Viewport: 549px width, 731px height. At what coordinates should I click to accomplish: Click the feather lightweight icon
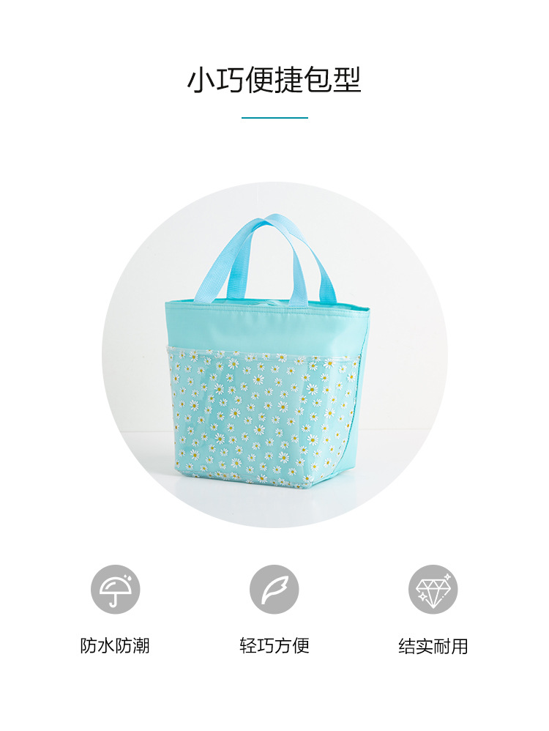tap(274, 590)
